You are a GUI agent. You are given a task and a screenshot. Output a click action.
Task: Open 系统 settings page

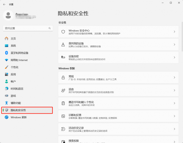[27, 46]
